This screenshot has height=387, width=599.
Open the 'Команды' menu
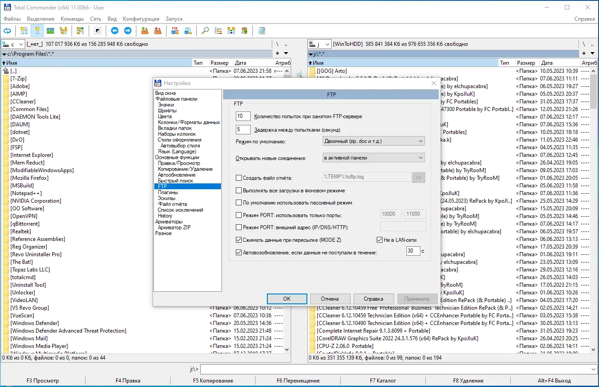(x=72, y=19)
